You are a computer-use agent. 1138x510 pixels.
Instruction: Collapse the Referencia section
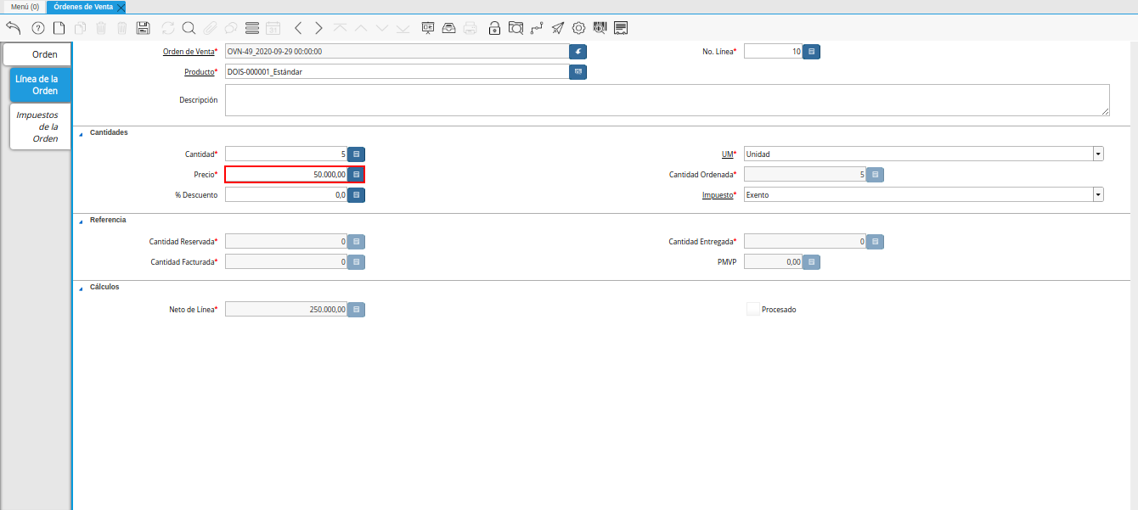click(82, 221)
